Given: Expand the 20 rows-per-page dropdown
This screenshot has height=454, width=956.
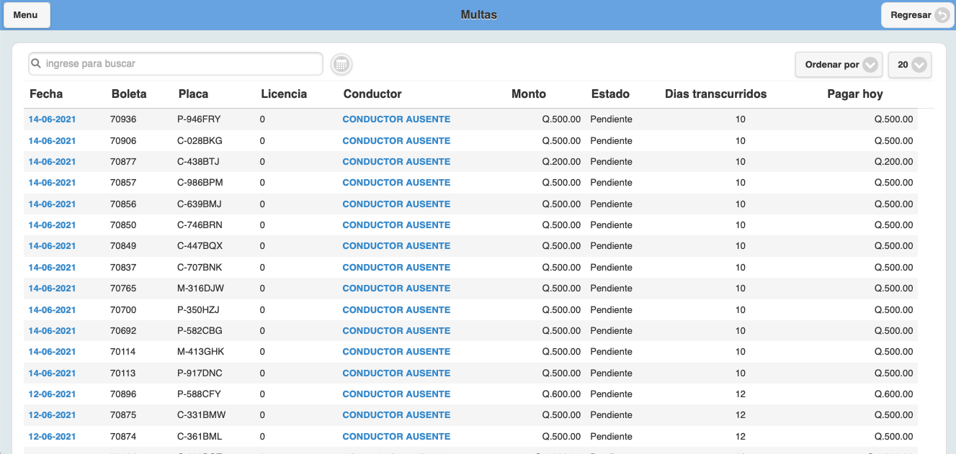Looking at the screenshot, I should pos(910,65).
